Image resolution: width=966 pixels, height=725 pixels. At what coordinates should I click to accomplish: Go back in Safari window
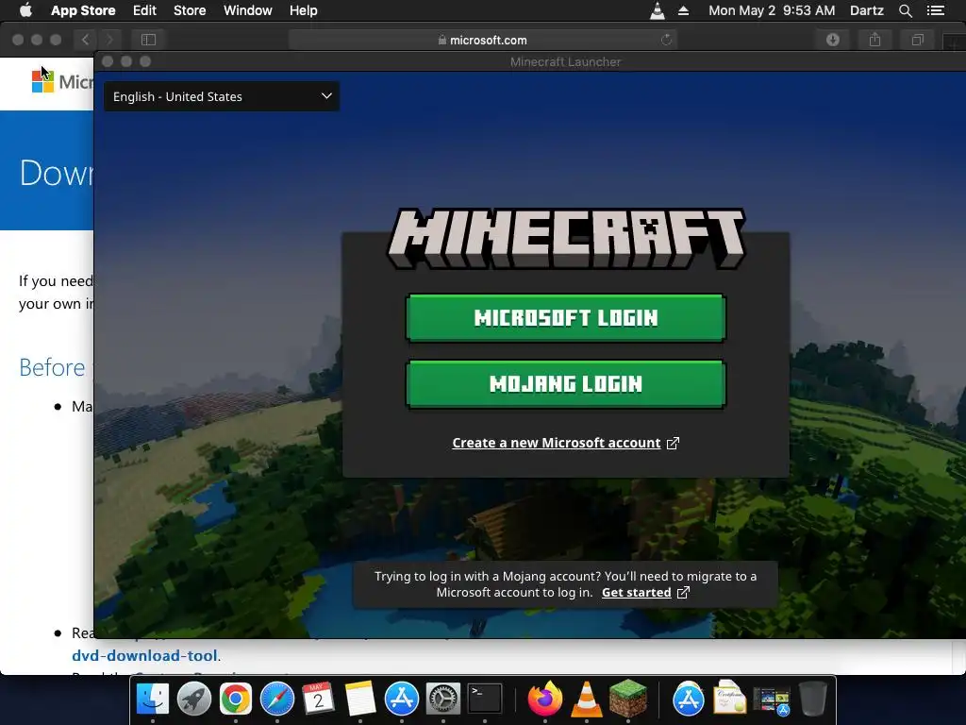pyautogui.click(x=85, y=40)
